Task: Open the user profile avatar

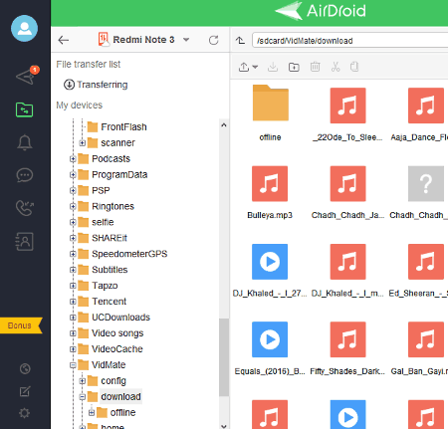Action: 24,28
